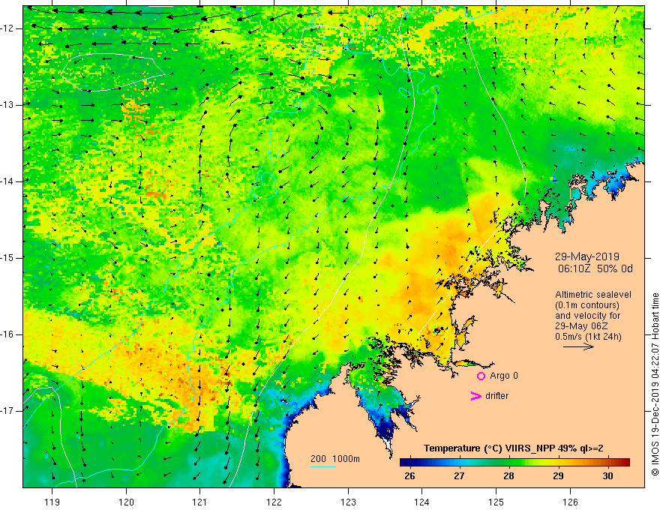The image size is (660, 510).
Task: Click the temperature color bar
Action: [514, 463]
